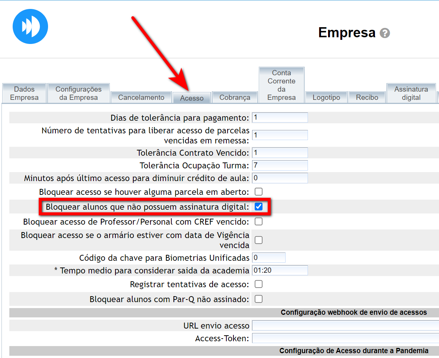Check block access for armário vigência vencida
The height and width of the screenshot is (358, 439).
(258, 240)
